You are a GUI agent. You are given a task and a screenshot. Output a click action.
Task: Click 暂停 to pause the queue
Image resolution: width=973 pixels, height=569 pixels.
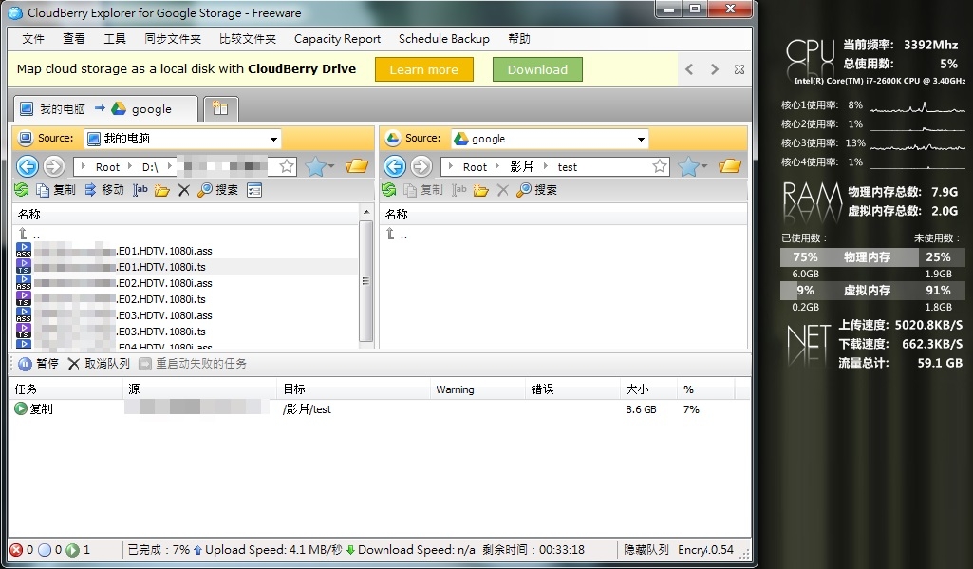[x=39, y=364]
